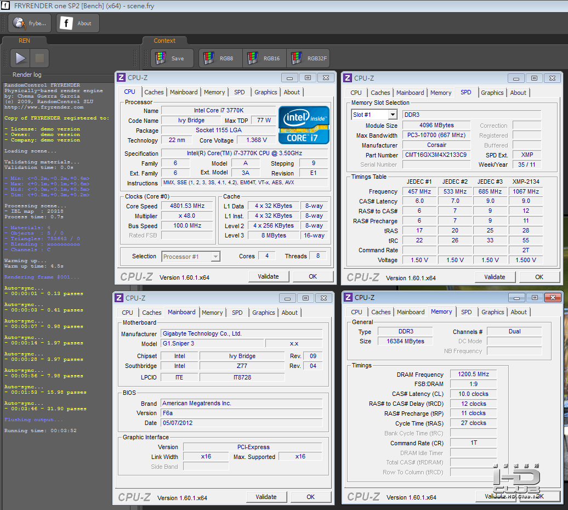Screen dimensions: 568x510
Task: Select RGB8 output mode
Action: click(220, 58)
